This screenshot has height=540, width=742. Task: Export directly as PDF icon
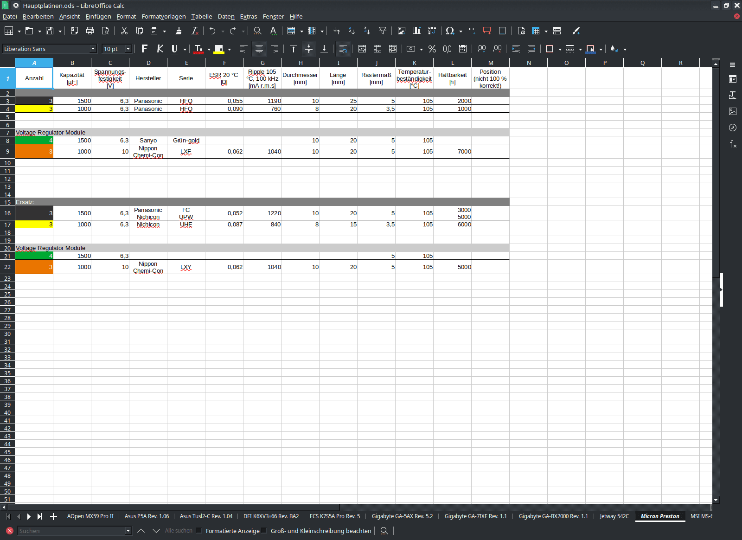(x=74, y=31)
